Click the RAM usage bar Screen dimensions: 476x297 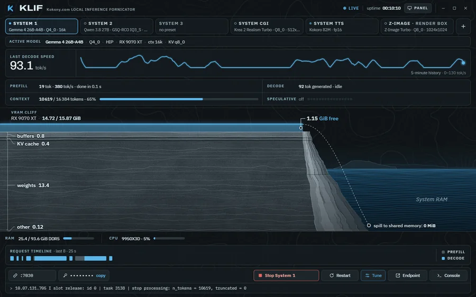[79, 238]
